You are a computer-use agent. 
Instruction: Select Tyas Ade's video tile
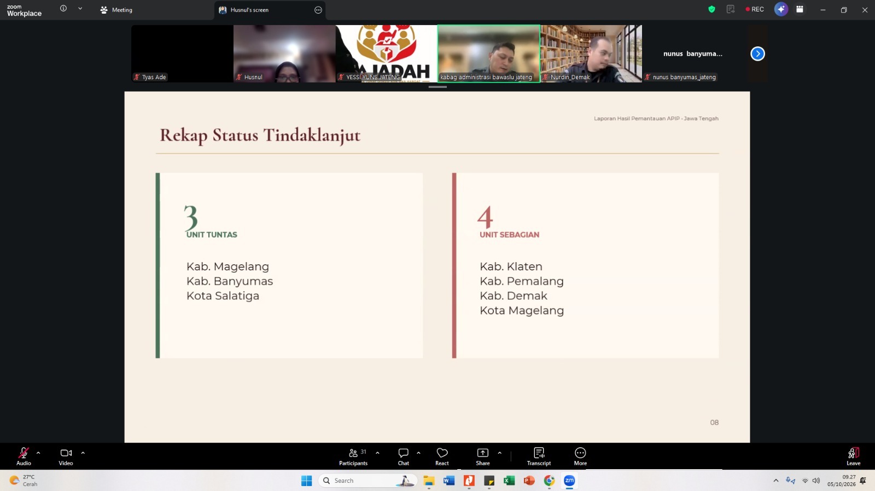point(182,54)
